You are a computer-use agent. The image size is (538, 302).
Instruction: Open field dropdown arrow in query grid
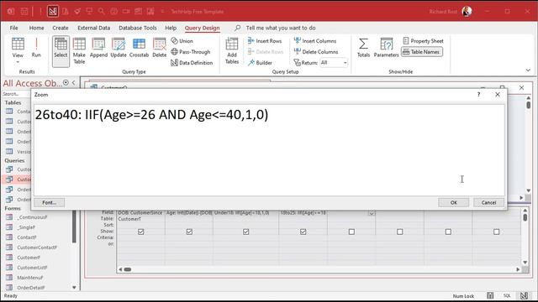372,213
